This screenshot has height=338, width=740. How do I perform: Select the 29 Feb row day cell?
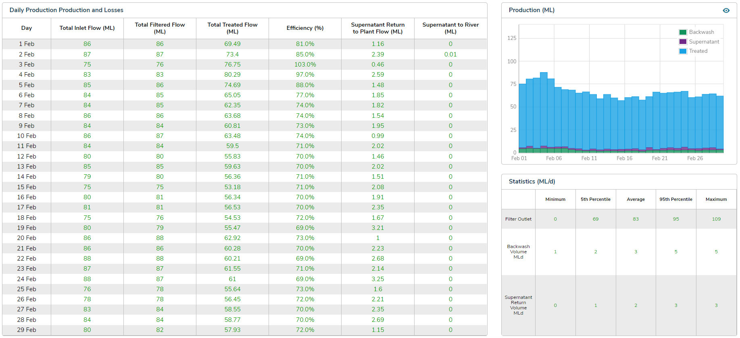(x=27, y=330)
